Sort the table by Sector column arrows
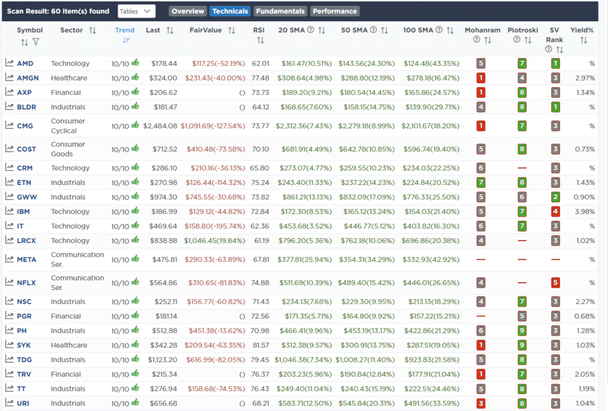The height and width of the screenshot is (411, 608). pyautogui.click(x=92, y=30)
